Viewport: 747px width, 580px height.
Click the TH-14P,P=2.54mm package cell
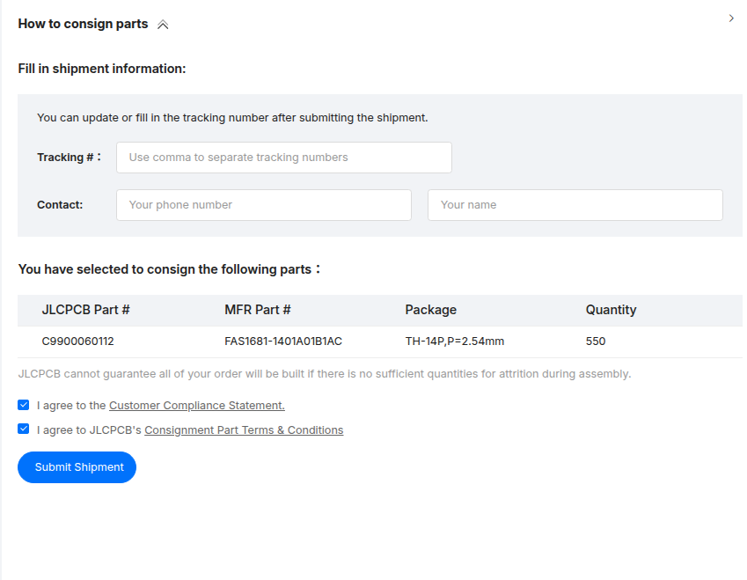454,341
